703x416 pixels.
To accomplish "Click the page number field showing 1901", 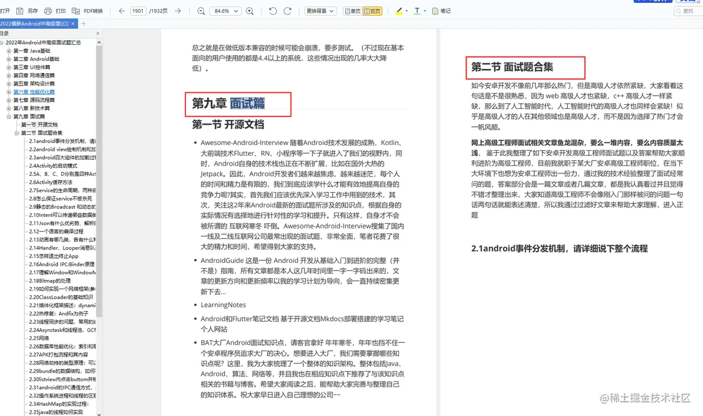I will 138,11.
